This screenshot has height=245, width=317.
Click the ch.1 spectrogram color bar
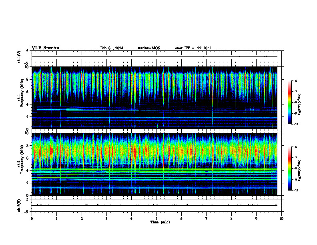(x=289, y=102)
